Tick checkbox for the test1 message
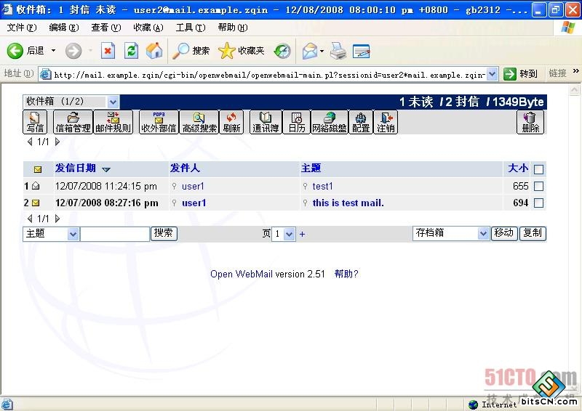This screenshot has height=411, width=582. [x=538, y=186]
